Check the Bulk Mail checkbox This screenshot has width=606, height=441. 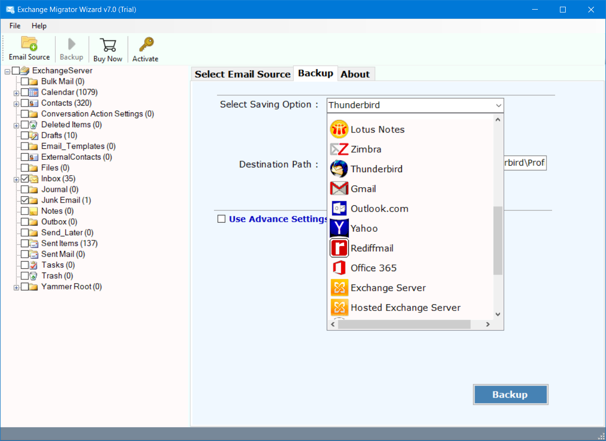[24, 82]
